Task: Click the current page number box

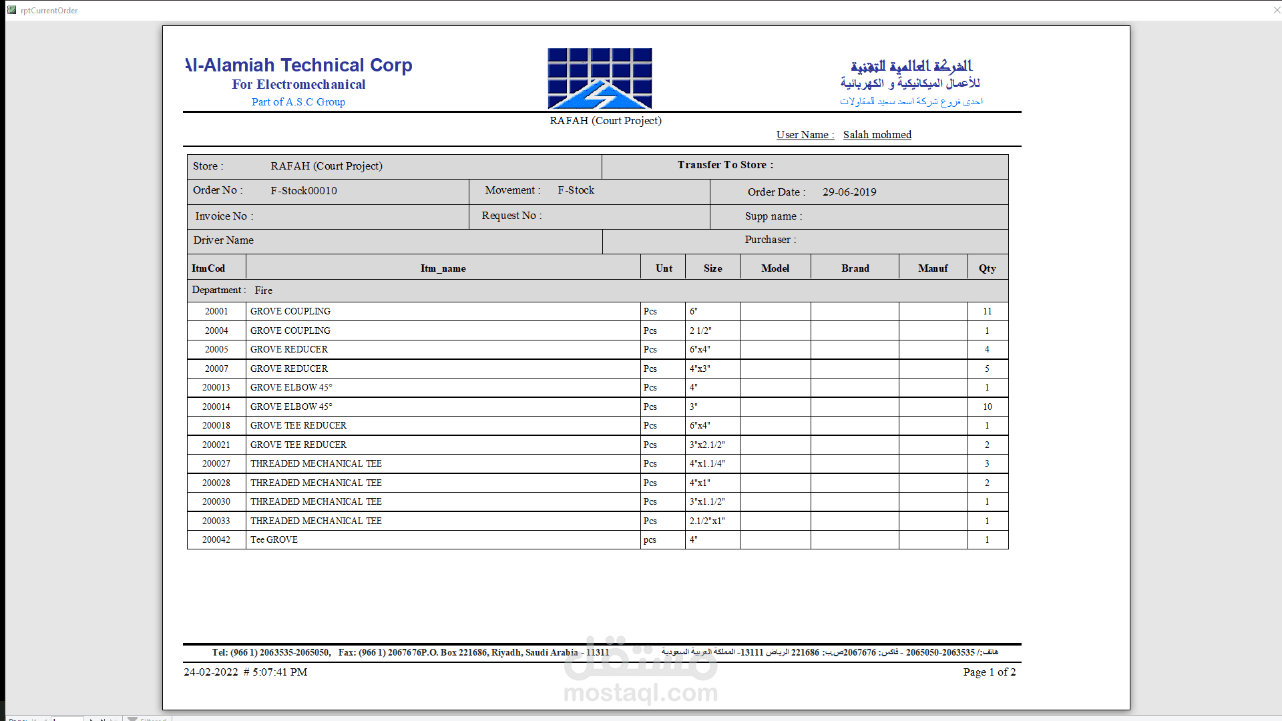Action: (x=67, y=719)
